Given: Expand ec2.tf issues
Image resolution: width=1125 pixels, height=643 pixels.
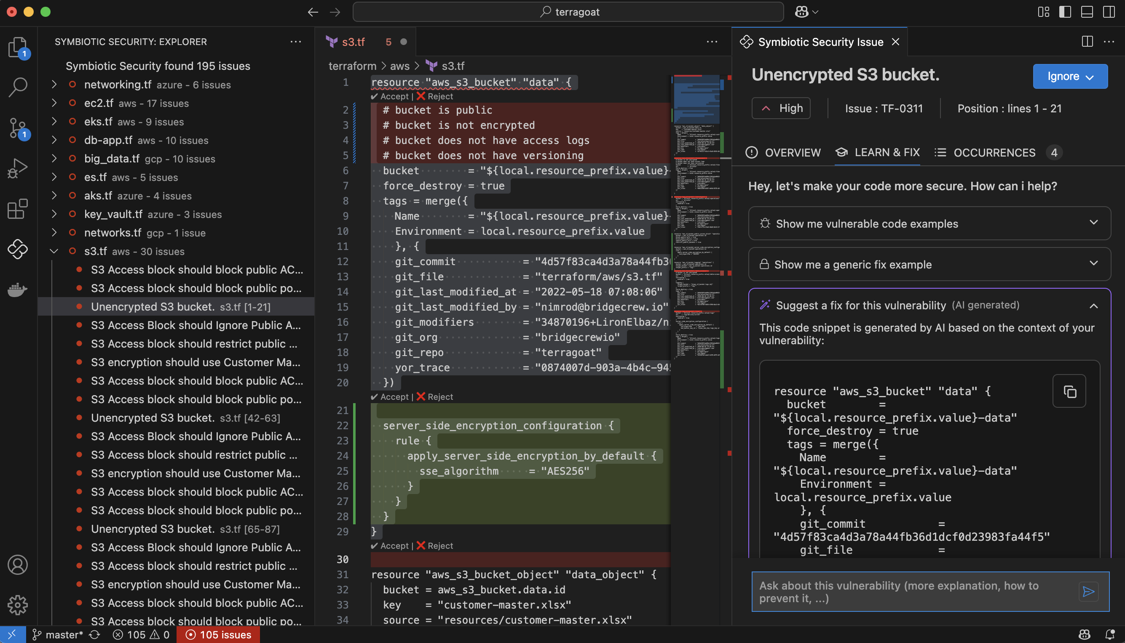Looking at the screenshot, I should point(54,103).
